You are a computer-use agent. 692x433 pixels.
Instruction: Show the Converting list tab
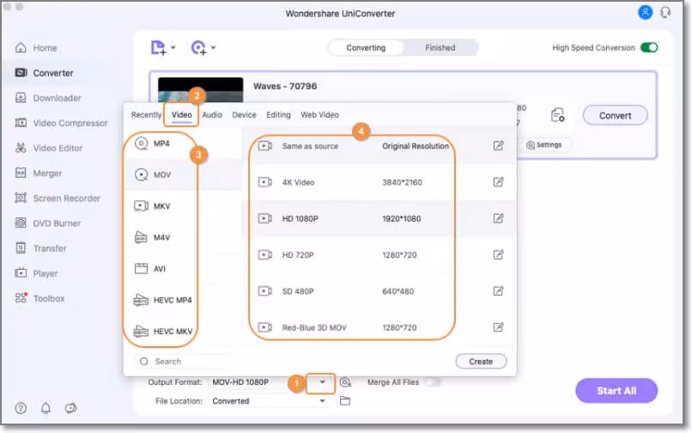click(x=366, y=48)
